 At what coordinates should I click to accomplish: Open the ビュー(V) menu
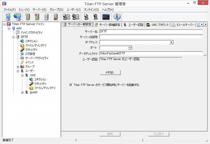[x=24, y=10]
